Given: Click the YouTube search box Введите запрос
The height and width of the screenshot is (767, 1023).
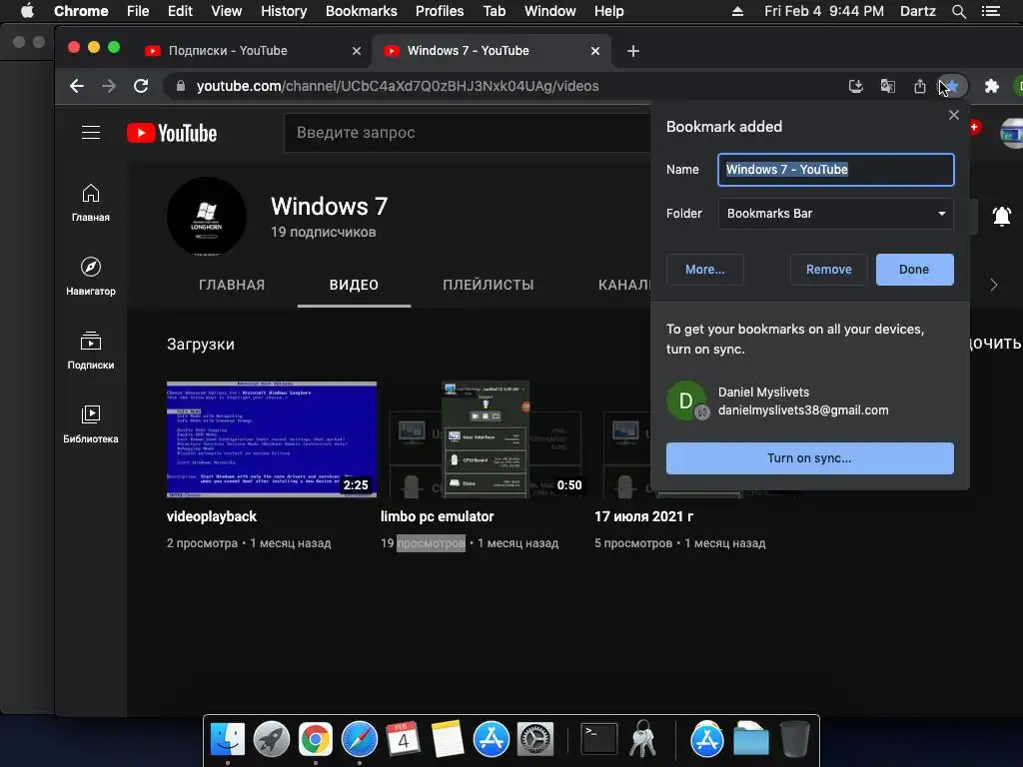Looking at the screenshot, I should click(x=468, y=133).
